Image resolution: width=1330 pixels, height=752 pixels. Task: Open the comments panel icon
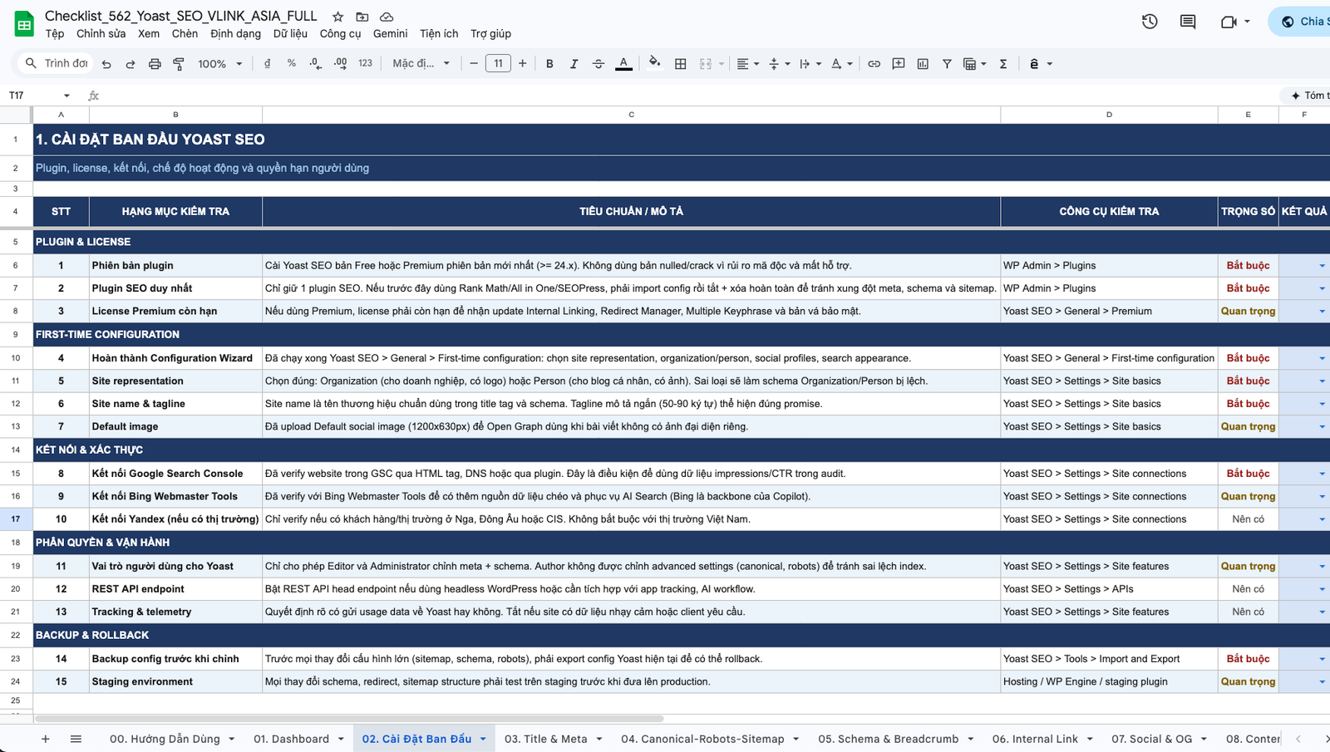[x=1188, y=22]
